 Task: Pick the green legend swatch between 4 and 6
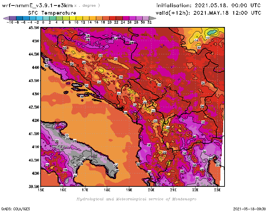(59, 18)
